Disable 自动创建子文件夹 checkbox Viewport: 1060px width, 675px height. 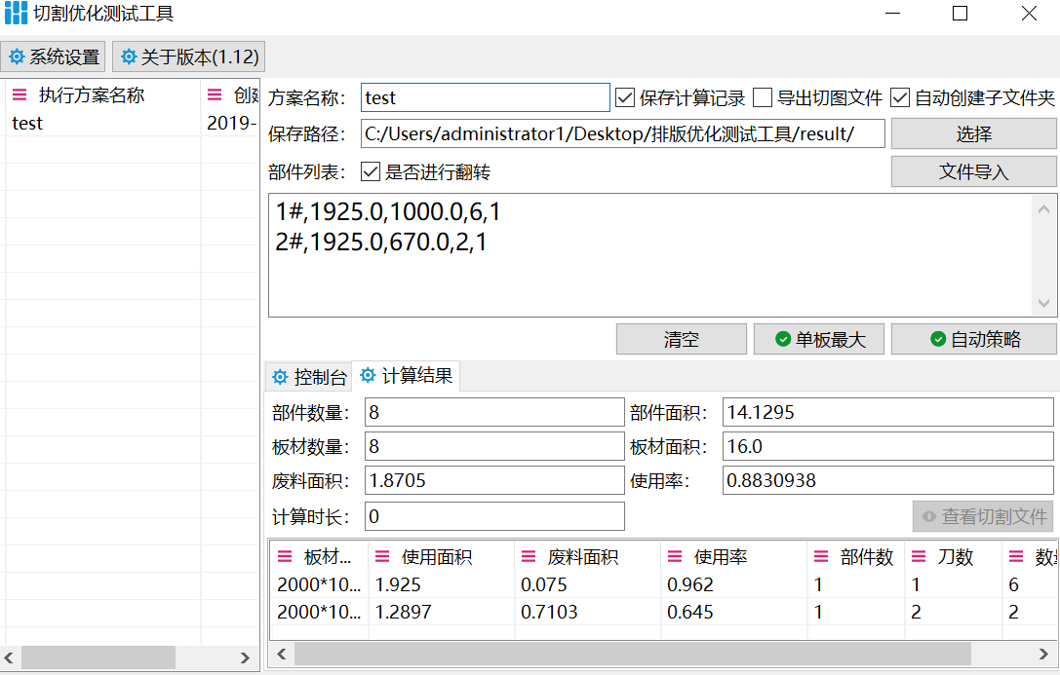coord(900,97)
